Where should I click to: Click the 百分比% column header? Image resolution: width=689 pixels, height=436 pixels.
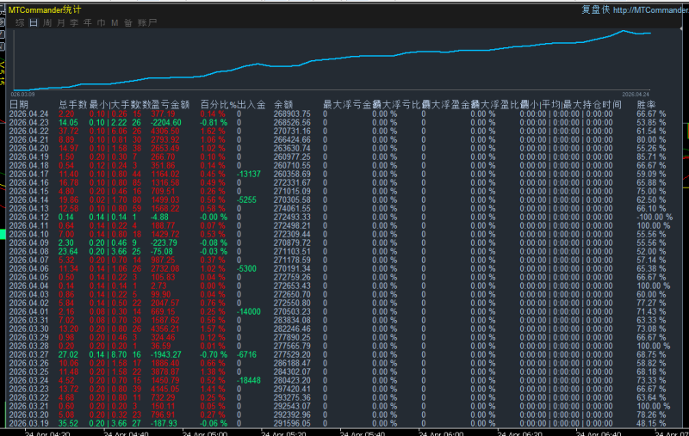[x=219, y=104]
